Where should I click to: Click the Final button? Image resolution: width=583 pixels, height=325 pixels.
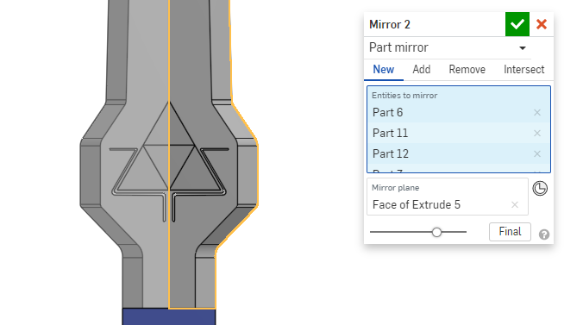(510, 232)
